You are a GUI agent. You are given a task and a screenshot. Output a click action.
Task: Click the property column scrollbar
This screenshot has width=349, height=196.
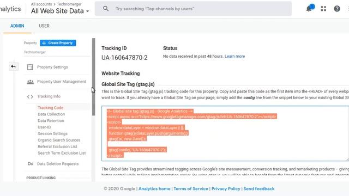click(x=93, y=77)
